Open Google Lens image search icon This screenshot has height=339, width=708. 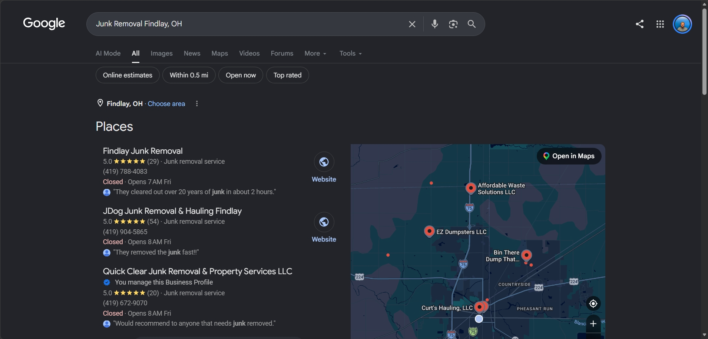[x=453, y=24]
